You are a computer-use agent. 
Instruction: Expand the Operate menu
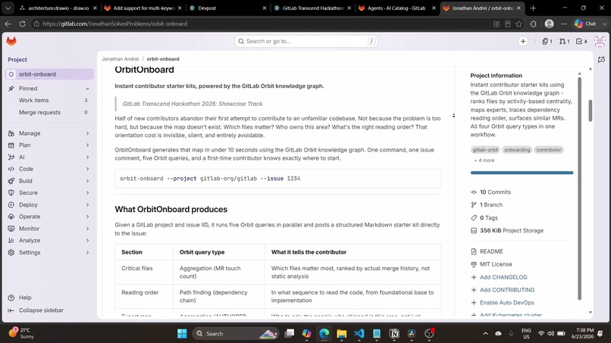(x=49, y=217)
